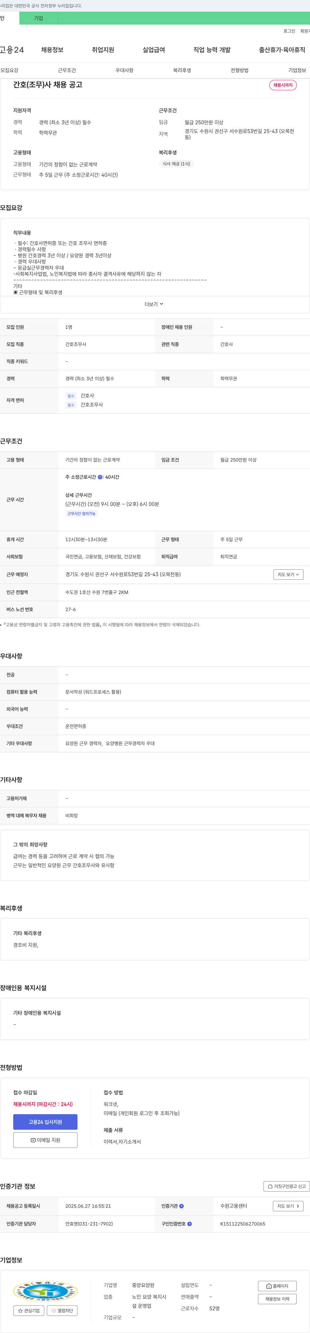Open 실업급여 menu
The image size is (310, 1333).
click(154, 50)
